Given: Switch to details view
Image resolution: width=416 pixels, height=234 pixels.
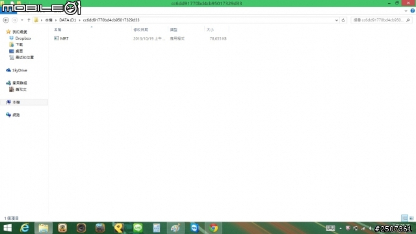Looking at the screenshot, I should coord(404,218).
